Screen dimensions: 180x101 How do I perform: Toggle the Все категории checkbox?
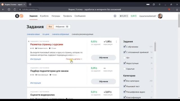coord(124,81)
